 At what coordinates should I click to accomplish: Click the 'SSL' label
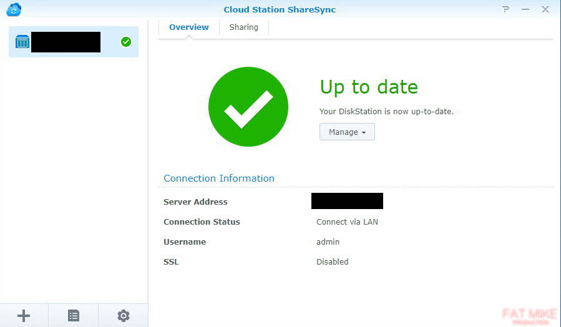(x=171, y=262)
